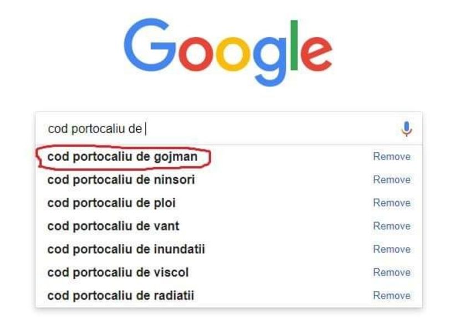Screen dimensions: 460x323
Task: Pick the "cod portocaliu de radiatii" suggestion
Action: [121, 296]
